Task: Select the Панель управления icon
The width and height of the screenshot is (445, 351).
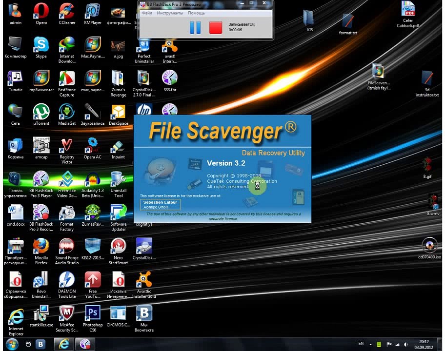Action: [x=15, y=184]
